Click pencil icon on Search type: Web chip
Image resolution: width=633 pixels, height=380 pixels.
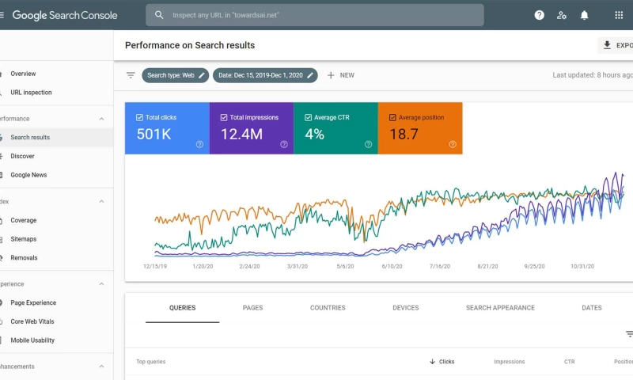(202, 75)
